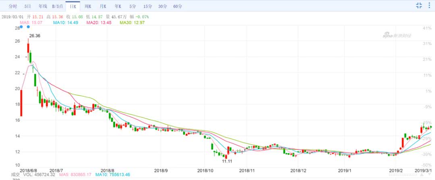
Task: Show the B/S点 buy-sell points view
Action: point(58,6)
